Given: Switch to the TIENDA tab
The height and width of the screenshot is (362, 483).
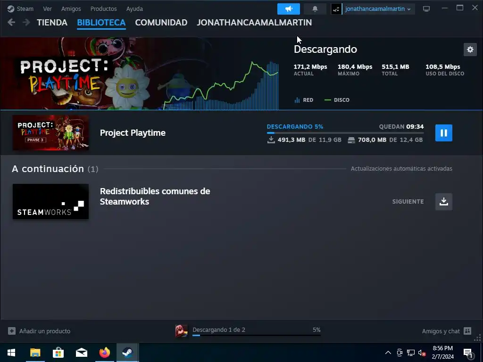Looking at the screenshot, I should (52, 23).
